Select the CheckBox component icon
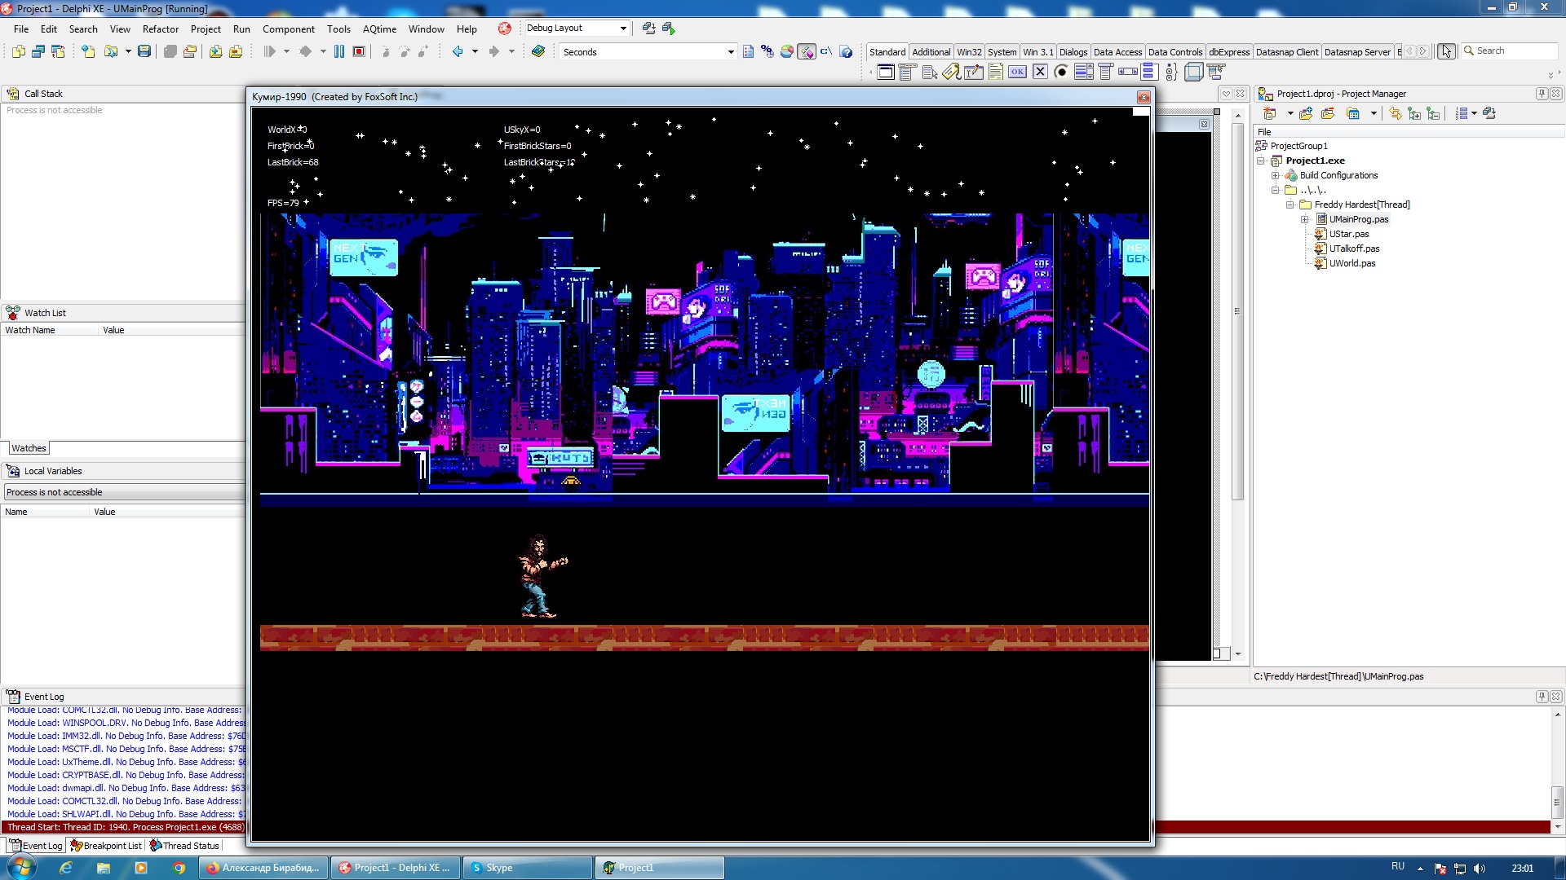Image resolution: width=1566 pixels, height=880 pixels. click(1040, 73)
